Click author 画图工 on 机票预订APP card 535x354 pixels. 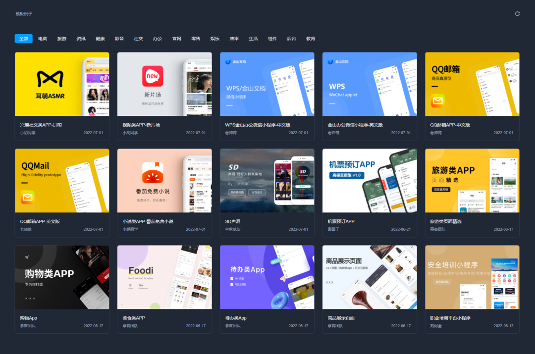[x=333, y=229]
